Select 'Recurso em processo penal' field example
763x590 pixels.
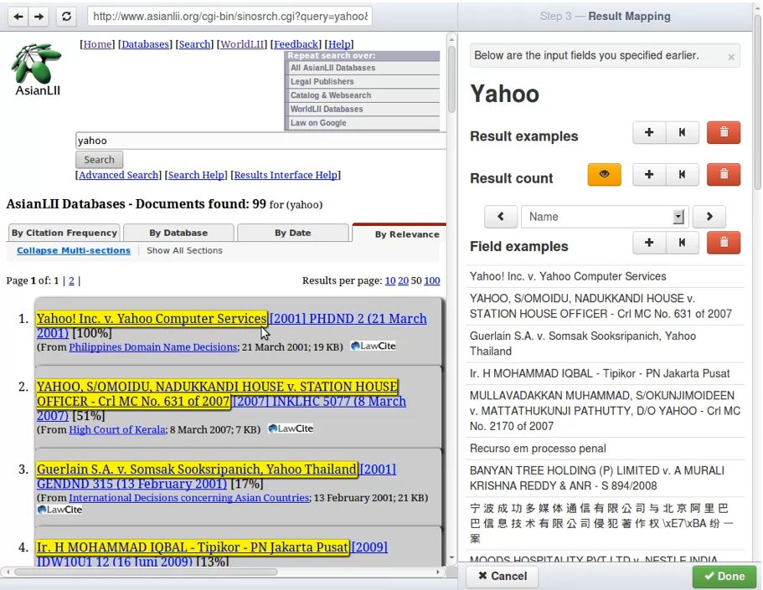pos(606,449)
